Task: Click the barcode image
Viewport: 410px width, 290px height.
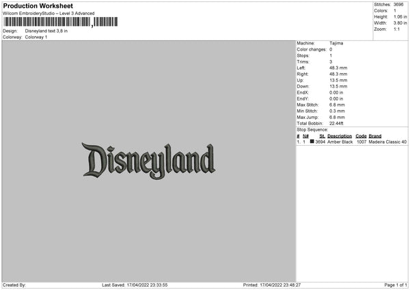Action: tap(61, 22)
